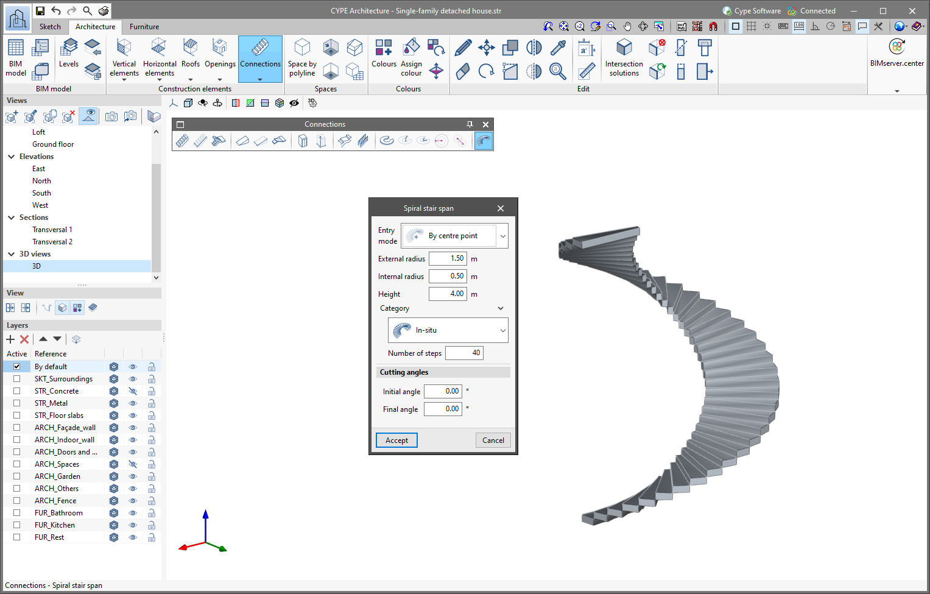930x594 pixels.
Task: Cancel the Spiral stair span dialog
Action: pos(493,440)
